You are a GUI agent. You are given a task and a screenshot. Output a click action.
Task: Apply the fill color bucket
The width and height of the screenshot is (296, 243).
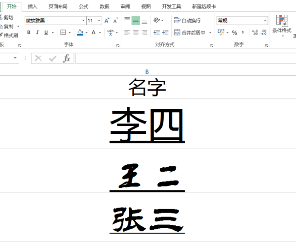coord(80,32)
